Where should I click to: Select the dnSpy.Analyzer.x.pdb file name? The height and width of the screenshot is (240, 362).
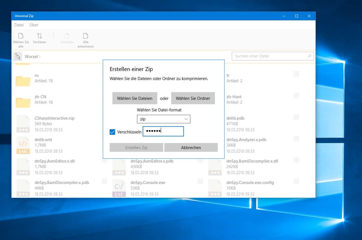click(x=246, y=140)
